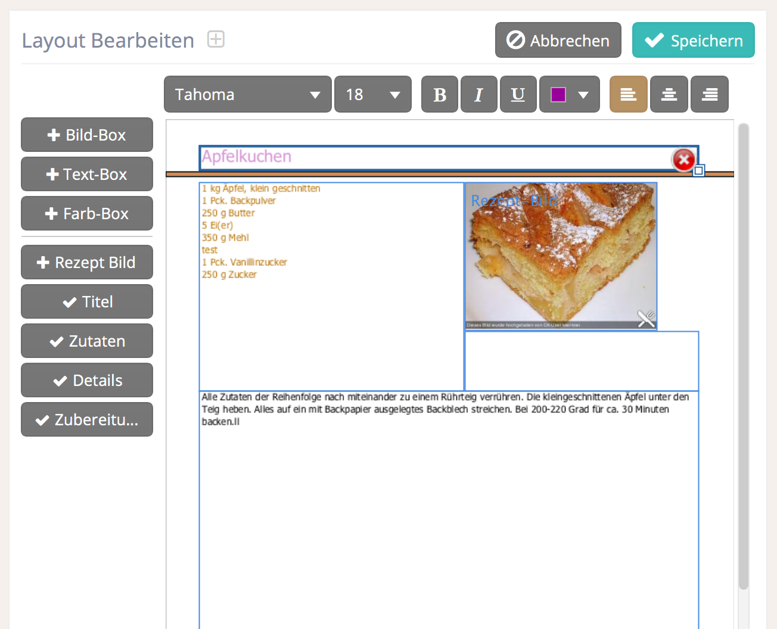
Task: Toggle the Details element
Action: [87, 381]
